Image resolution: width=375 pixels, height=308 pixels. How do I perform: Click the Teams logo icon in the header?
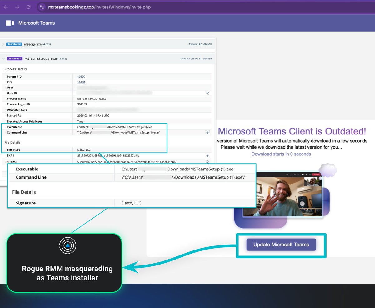click(10, 23)
